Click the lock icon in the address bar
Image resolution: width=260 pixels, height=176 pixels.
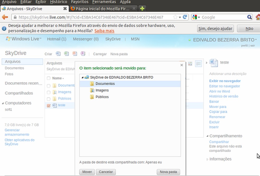point(15,17)
